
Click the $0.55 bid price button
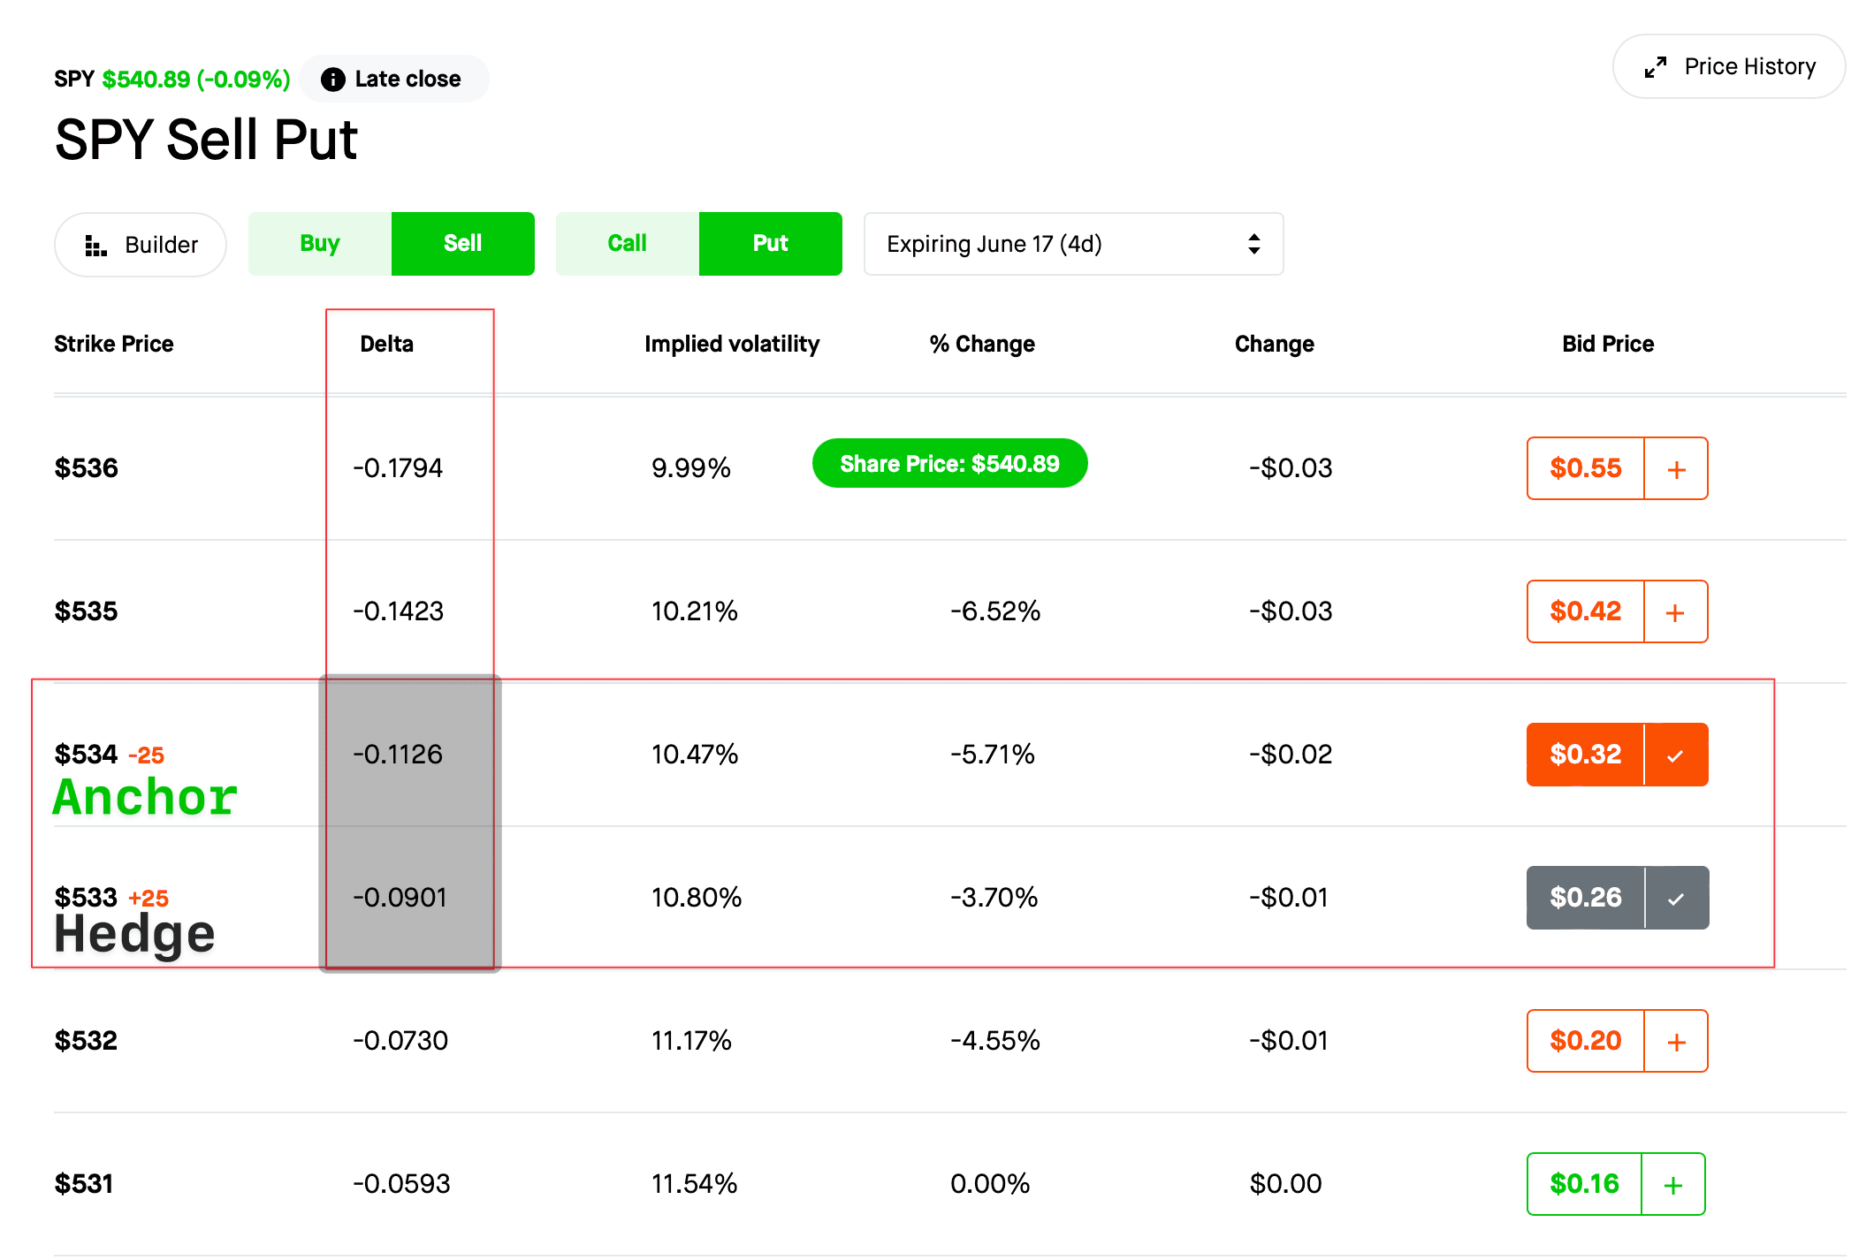(1586, 468)
